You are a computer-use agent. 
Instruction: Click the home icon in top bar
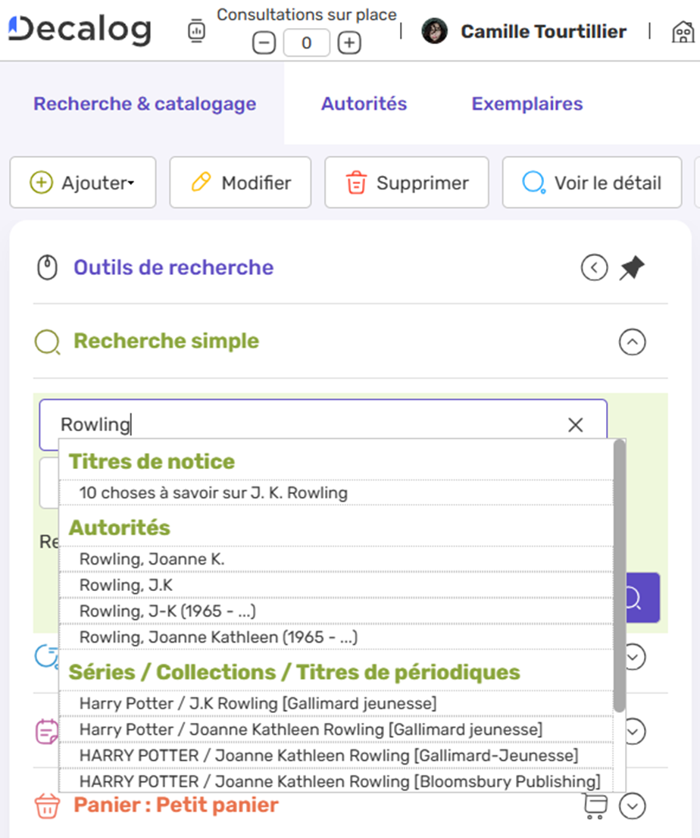pos(683,32)
